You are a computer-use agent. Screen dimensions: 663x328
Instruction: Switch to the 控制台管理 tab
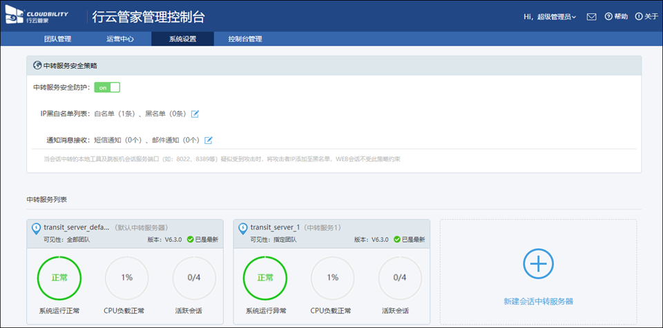(245, 39)
